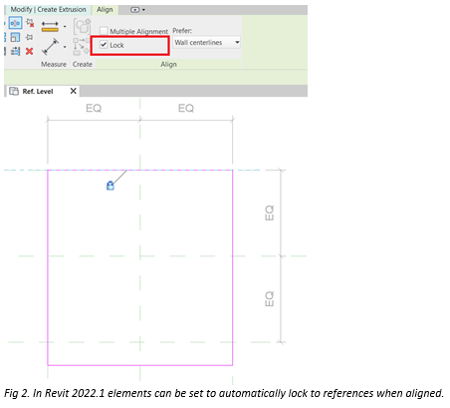This screenshot has height=408, width=450.
Task: Open the ribbon display options dropdown
Action: 137,10
